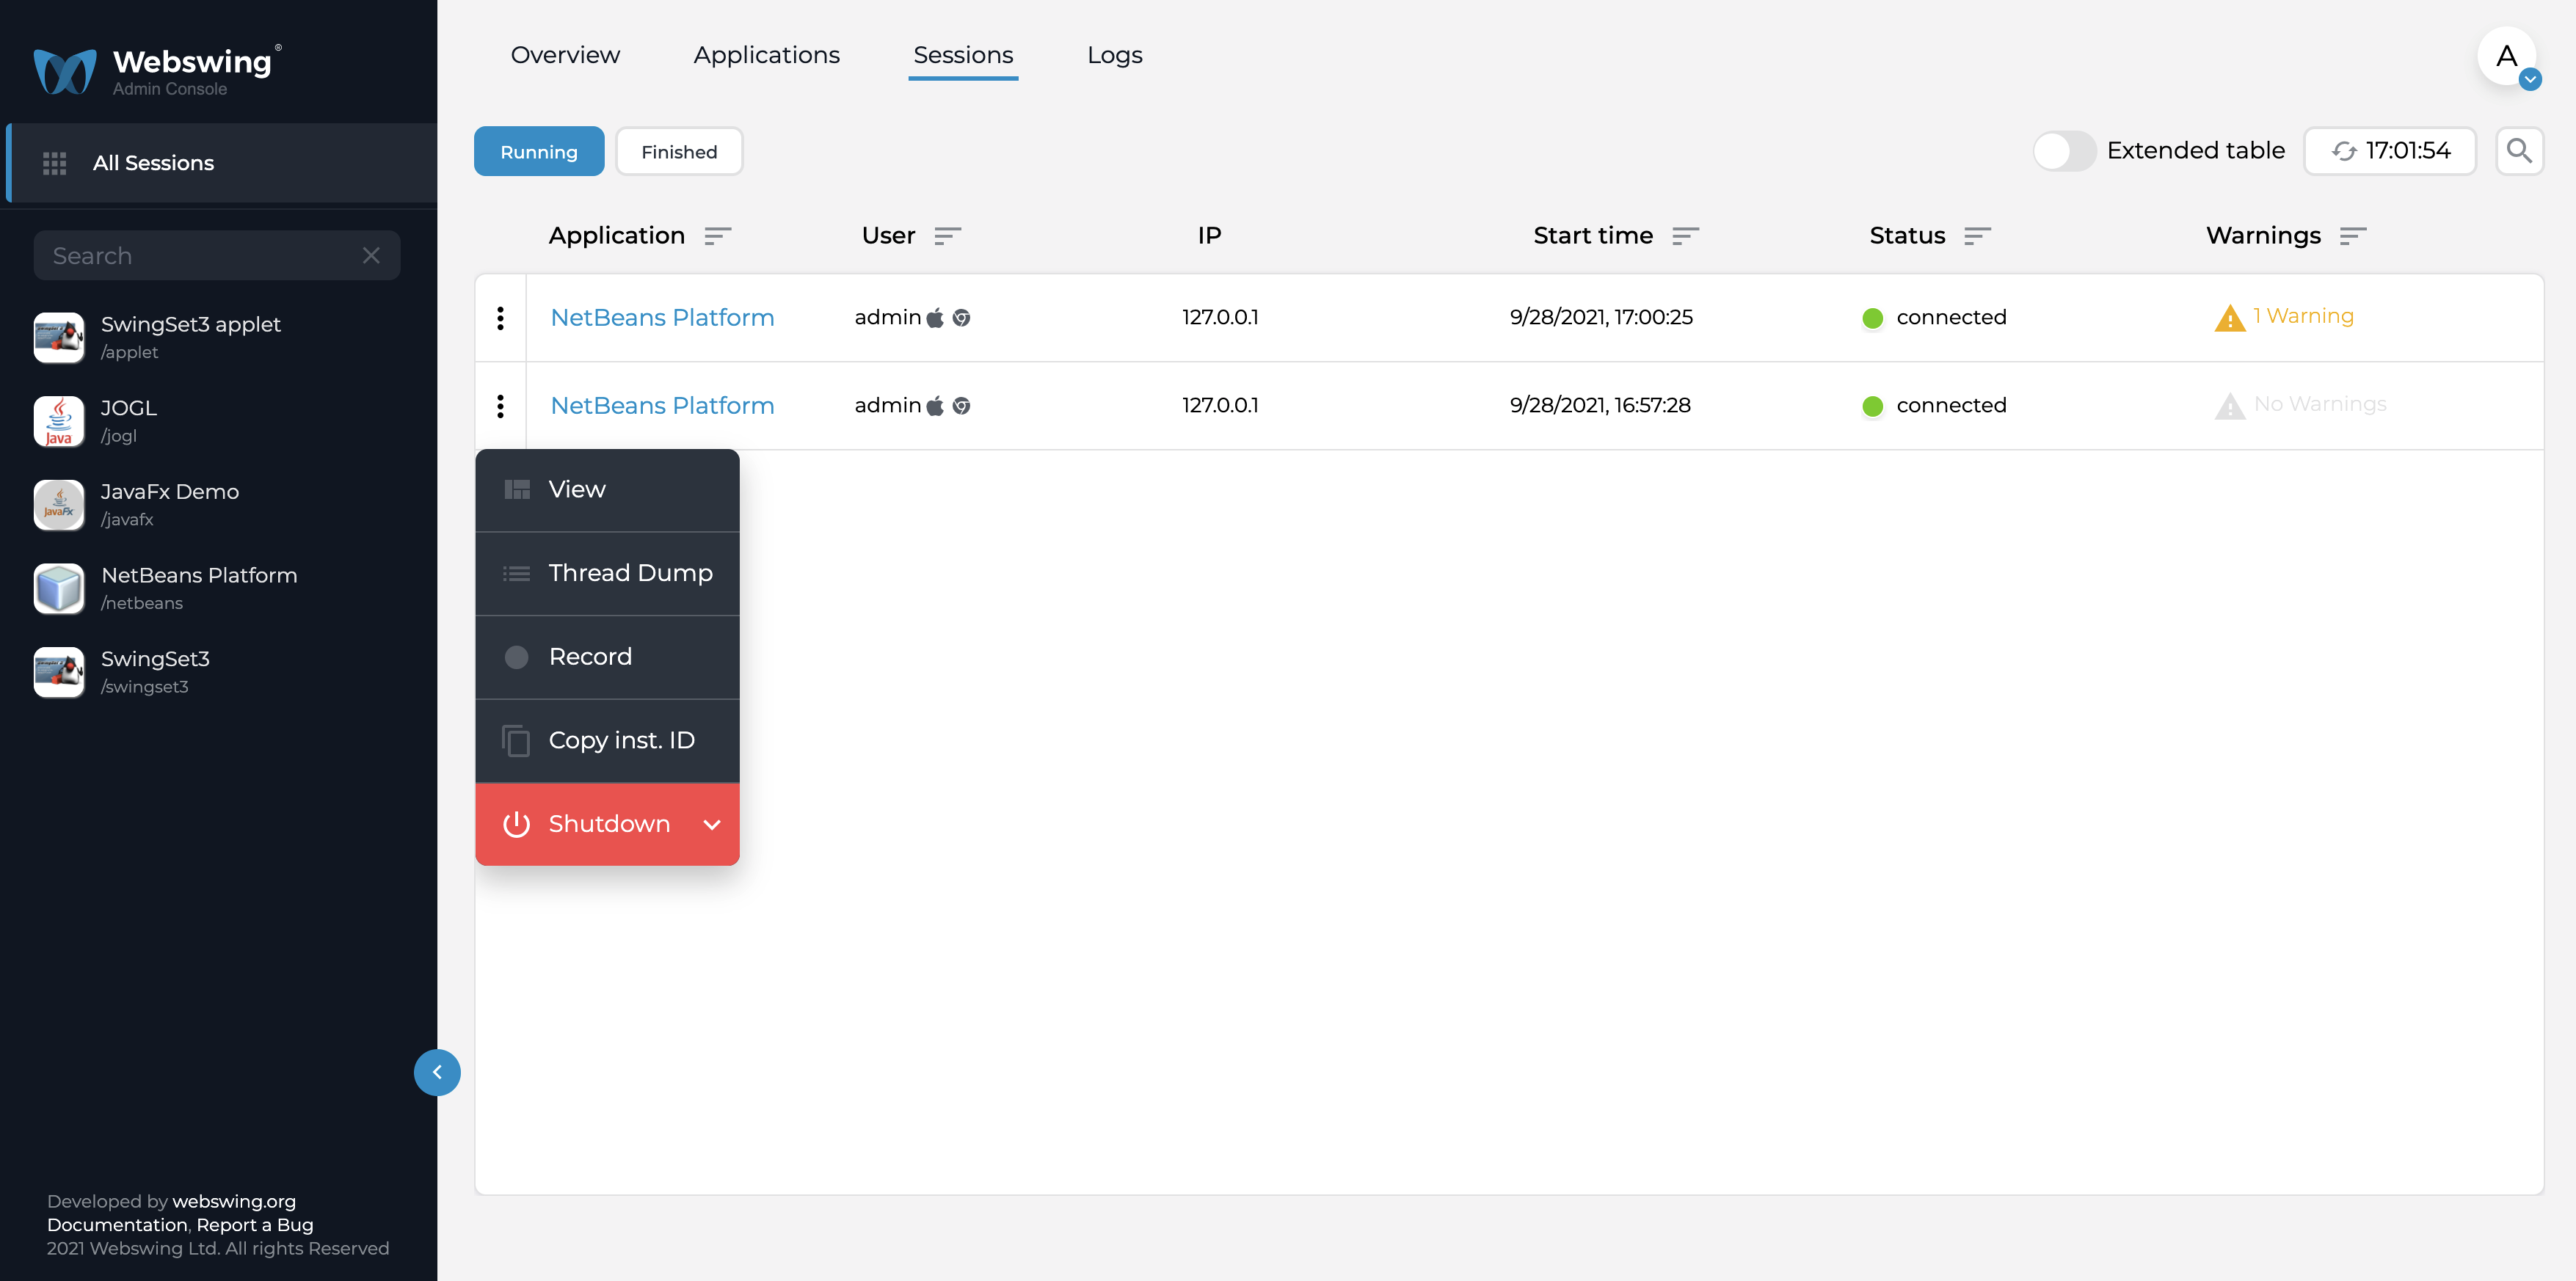Click the SwingSet3 /swingset3 app icon
Screen dimensions: 2576x1281
point(59,672)
